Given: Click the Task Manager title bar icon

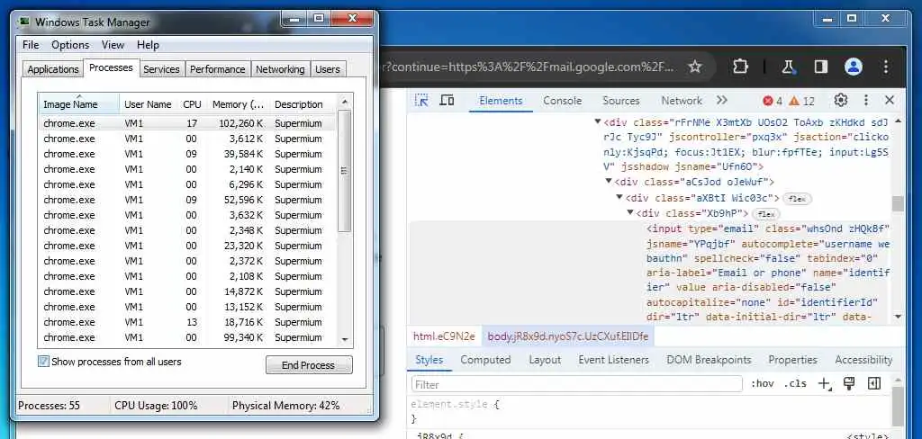Looking at the screenshot, I should pos(24,22).
